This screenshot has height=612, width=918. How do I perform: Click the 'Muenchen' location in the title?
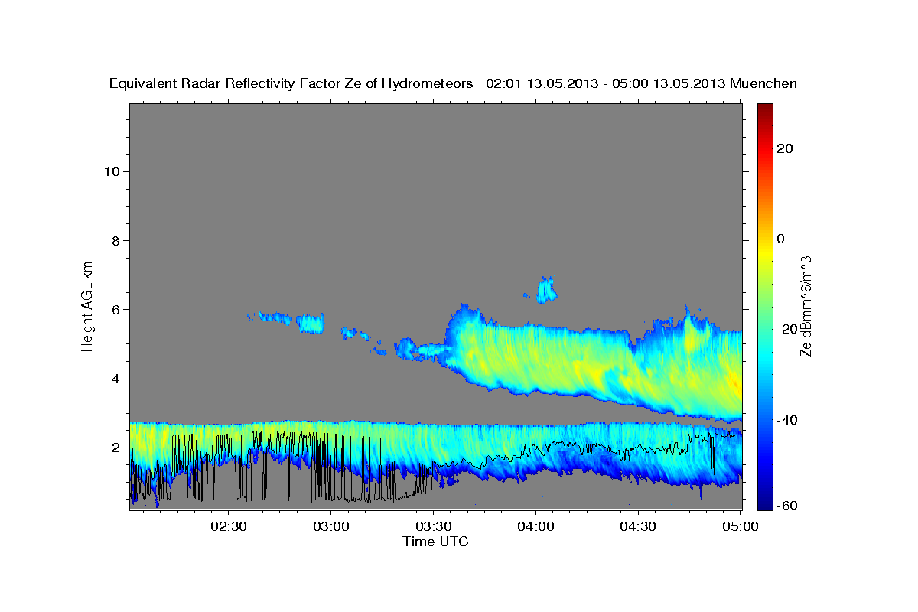click(x=764, y=83)
